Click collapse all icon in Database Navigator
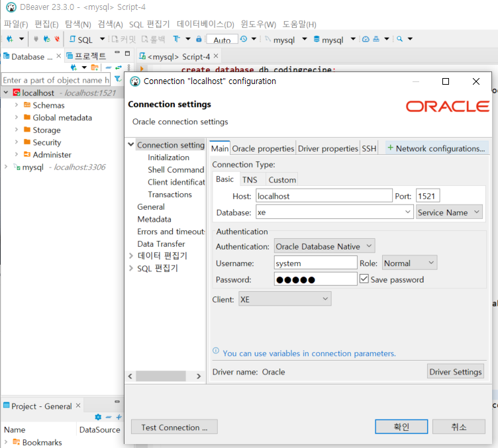The height and width of the screenshot is (448, 498). [109, 67]
